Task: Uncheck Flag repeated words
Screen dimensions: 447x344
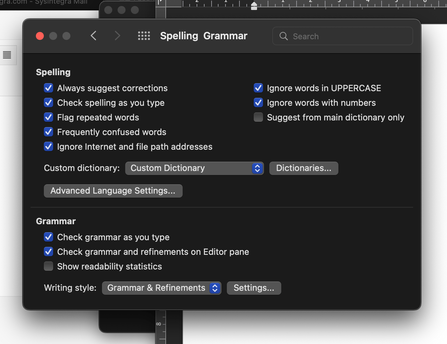Action: tap(48, 117)
